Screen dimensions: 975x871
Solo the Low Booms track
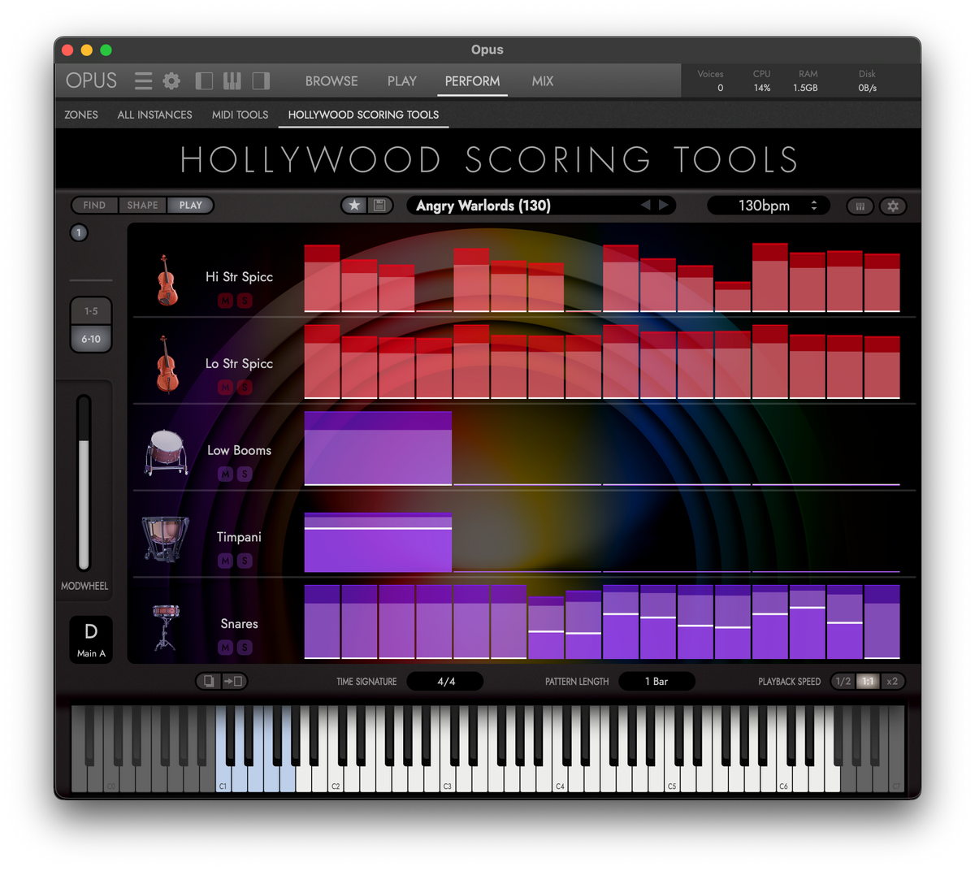tap(245, 474)
